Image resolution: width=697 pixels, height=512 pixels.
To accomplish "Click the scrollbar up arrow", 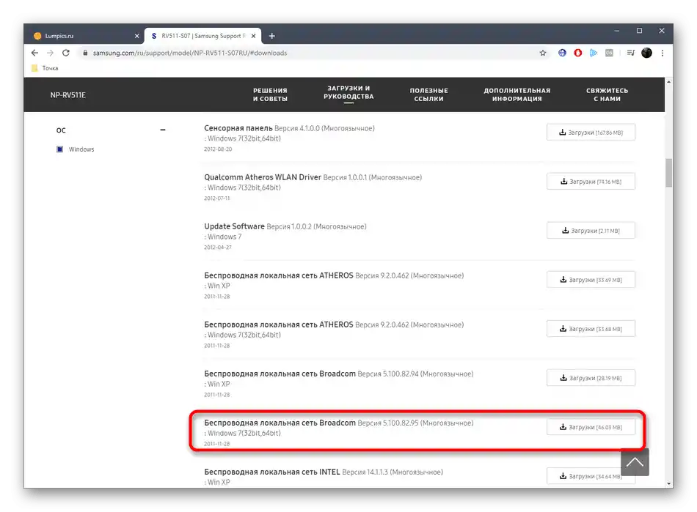I will pos(668,82).
